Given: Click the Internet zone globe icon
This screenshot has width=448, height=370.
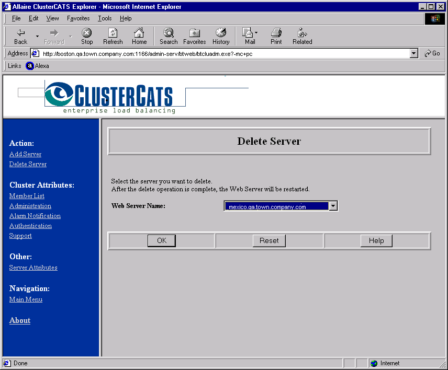Looking at the screenshot, I should (374, 363).
